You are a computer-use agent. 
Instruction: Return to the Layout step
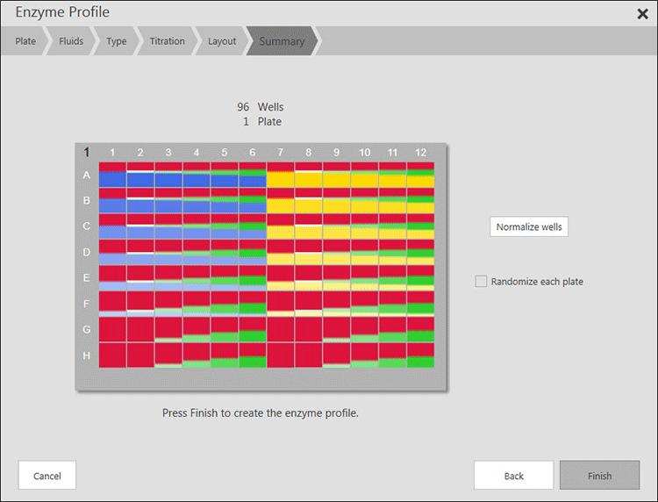(x=222, y=41)
